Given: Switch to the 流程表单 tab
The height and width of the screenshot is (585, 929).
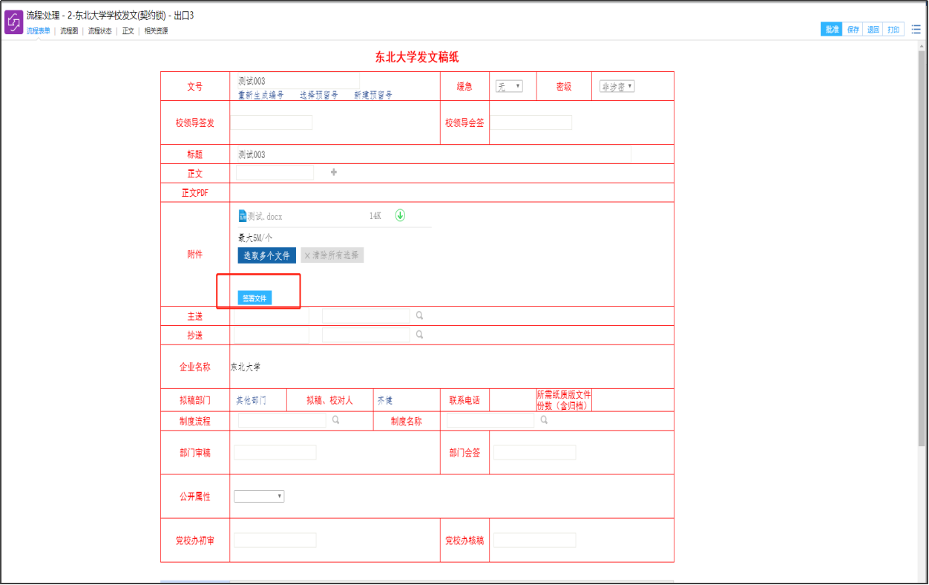Looking at the screenshot, I should point(38,31).
